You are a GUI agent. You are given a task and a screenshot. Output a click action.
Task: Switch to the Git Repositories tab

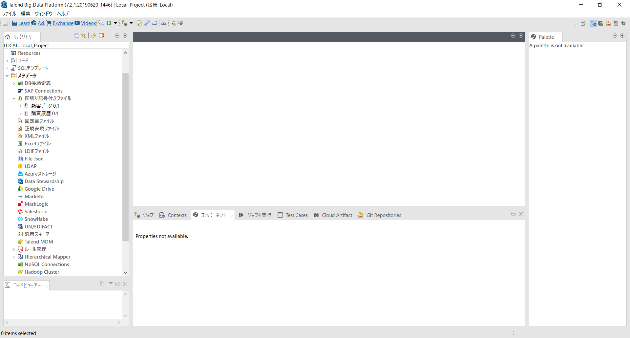[380, 215]
